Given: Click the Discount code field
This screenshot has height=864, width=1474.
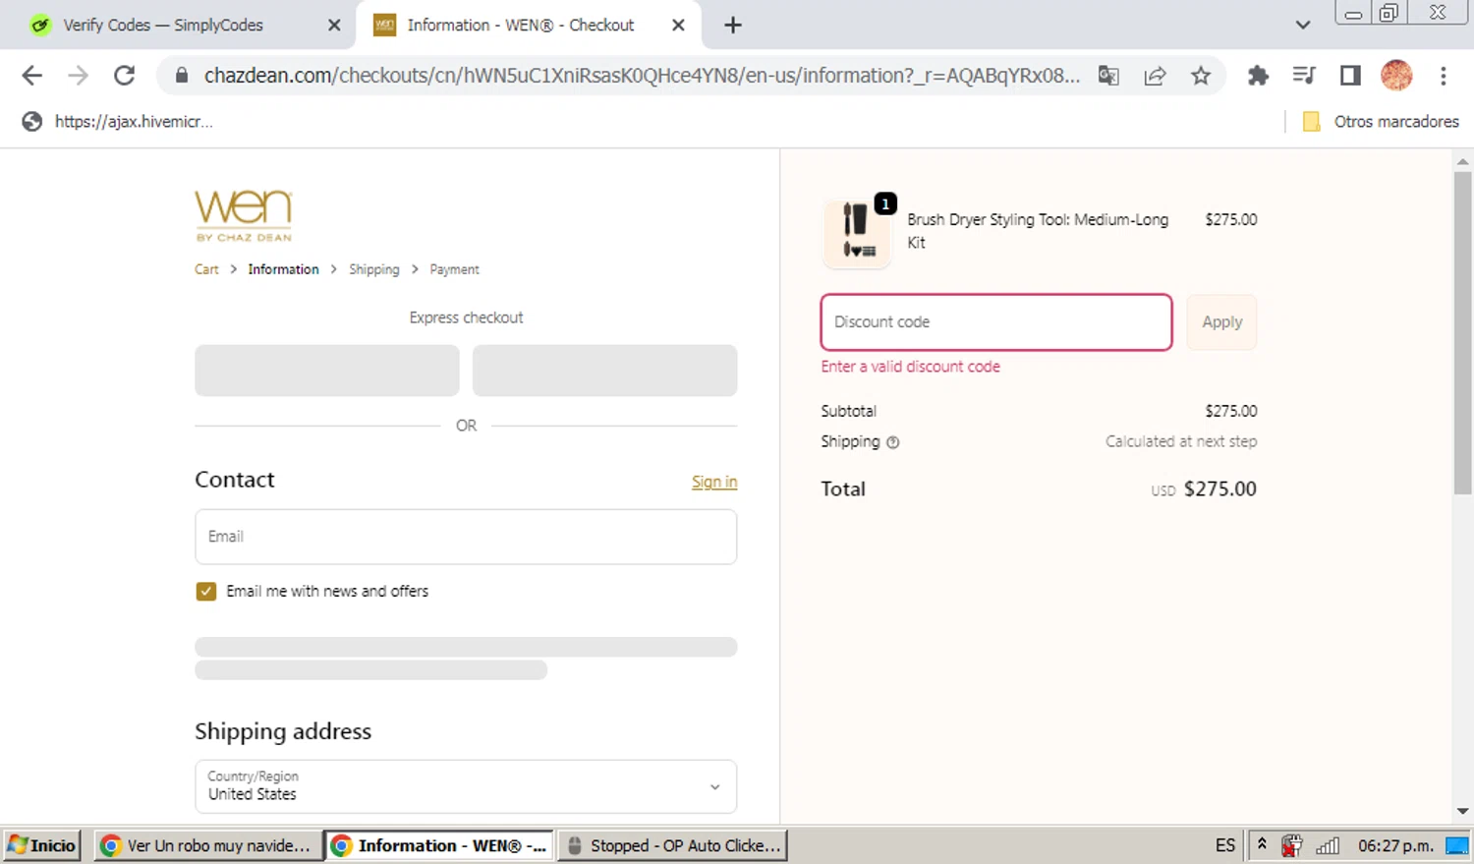Looking at the screenshot, I should coord(996,322).
